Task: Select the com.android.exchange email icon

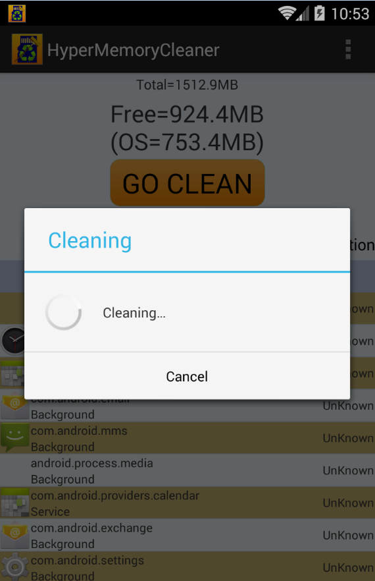Action: 15,535
